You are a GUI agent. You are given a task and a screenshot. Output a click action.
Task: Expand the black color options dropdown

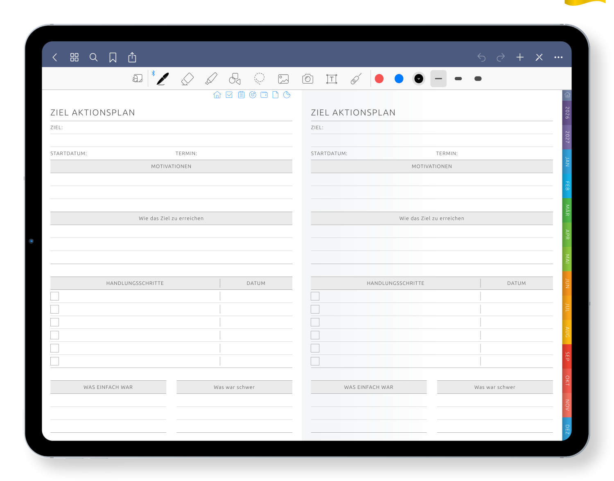click(x=418, y=79)
